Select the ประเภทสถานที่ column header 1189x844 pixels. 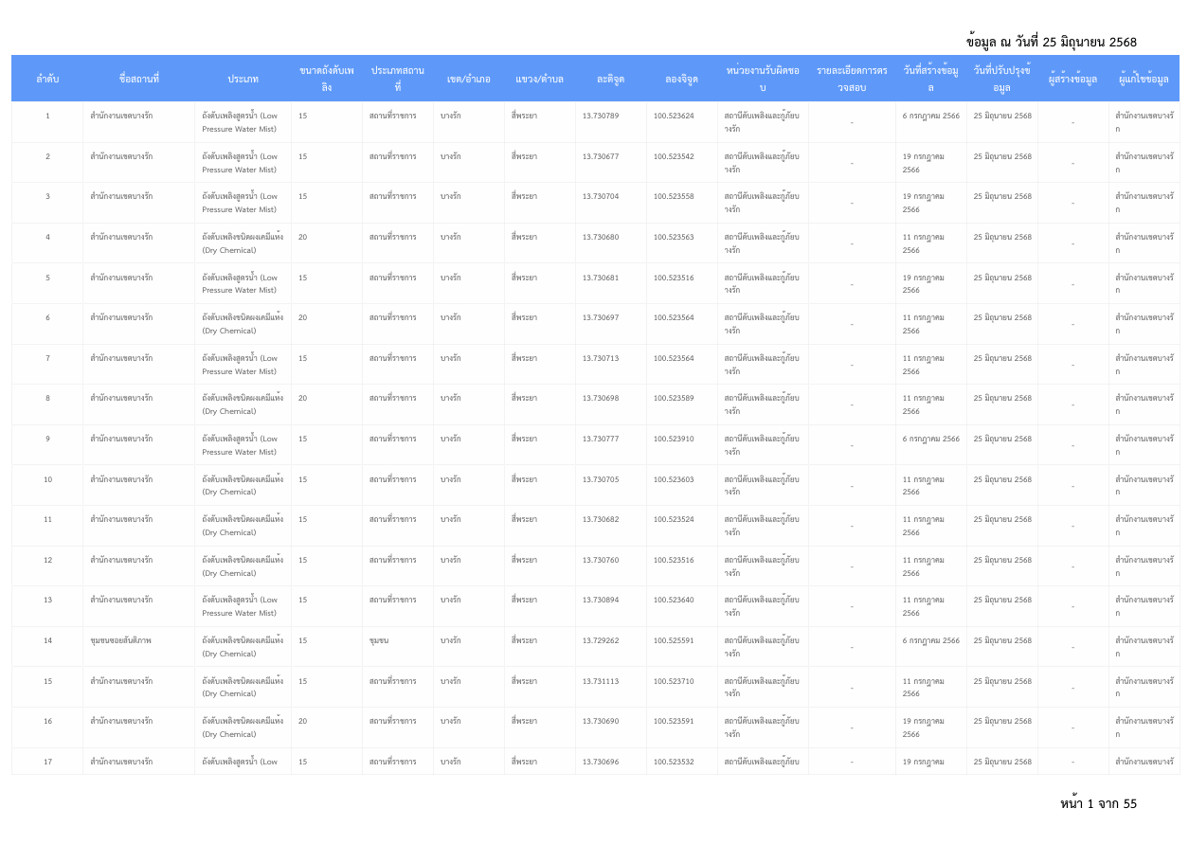click(x=398, y=79)
